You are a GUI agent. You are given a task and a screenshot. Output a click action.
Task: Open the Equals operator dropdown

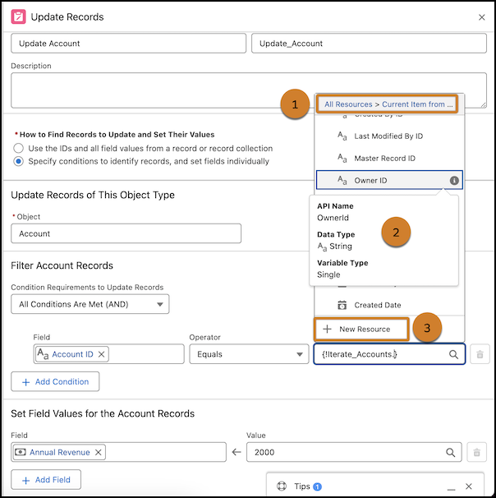tap(248, 354)
